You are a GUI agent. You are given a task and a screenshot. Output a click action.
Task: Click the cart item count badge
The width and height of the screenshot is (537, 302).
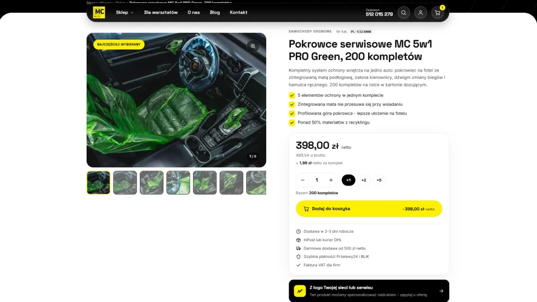coord(442,7)
